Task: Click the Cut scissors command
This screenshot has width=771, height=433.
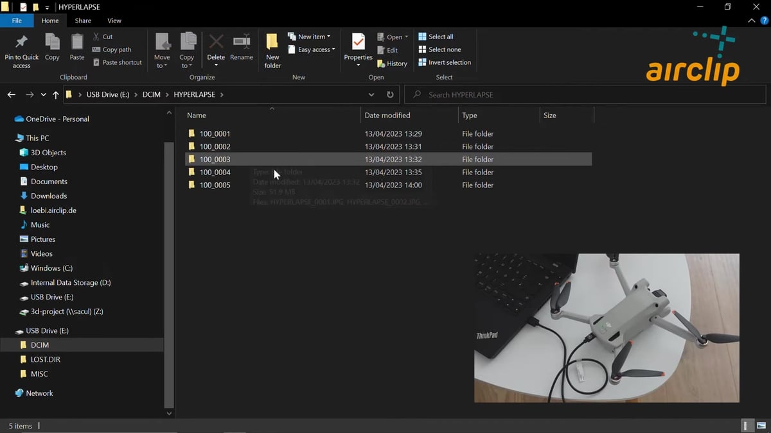Action: click(x=103, y=37)
